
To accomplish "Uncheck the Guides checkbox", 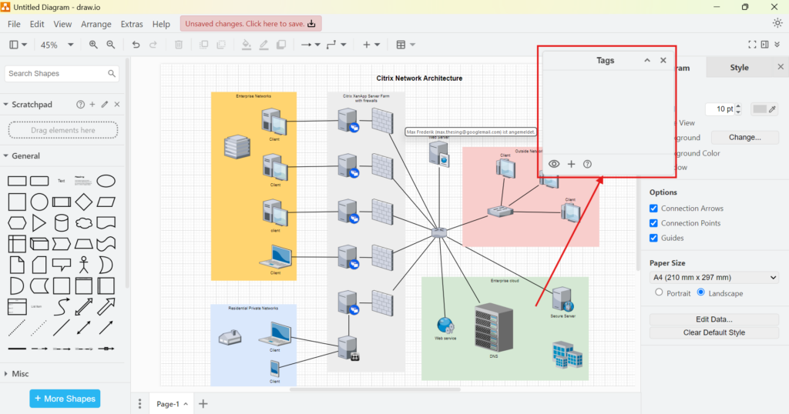I will [653, 238].
